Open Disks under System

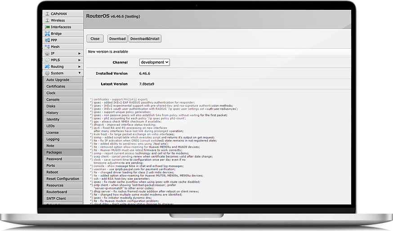click(x=63, y=106)
